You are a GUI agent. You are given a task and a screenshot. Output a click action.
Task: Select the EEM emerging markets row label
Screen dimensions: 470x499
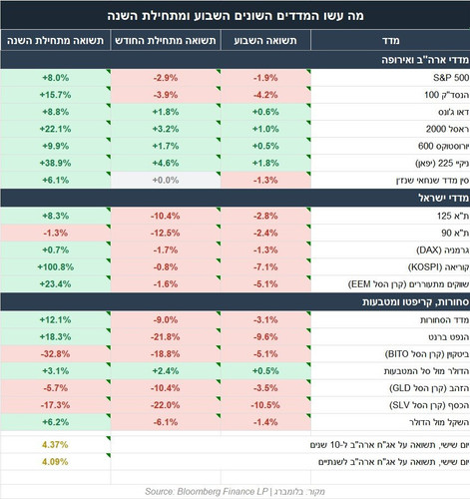(408, 284)
